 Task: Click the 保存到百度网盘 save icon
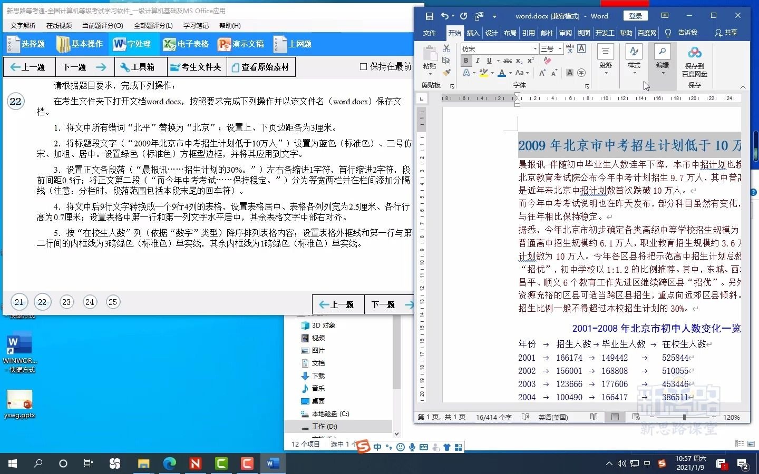click(694, 58)
